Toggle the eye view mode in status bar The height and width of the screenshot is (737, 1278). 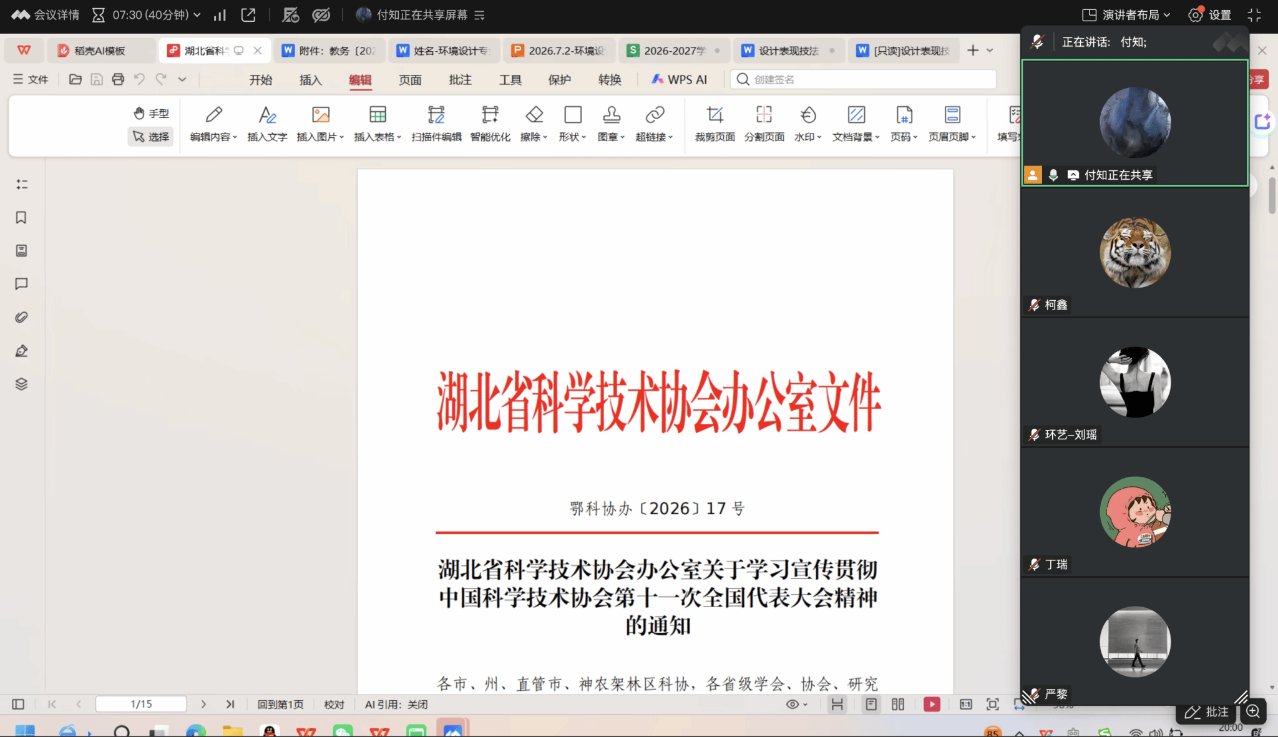pos(796,704)
